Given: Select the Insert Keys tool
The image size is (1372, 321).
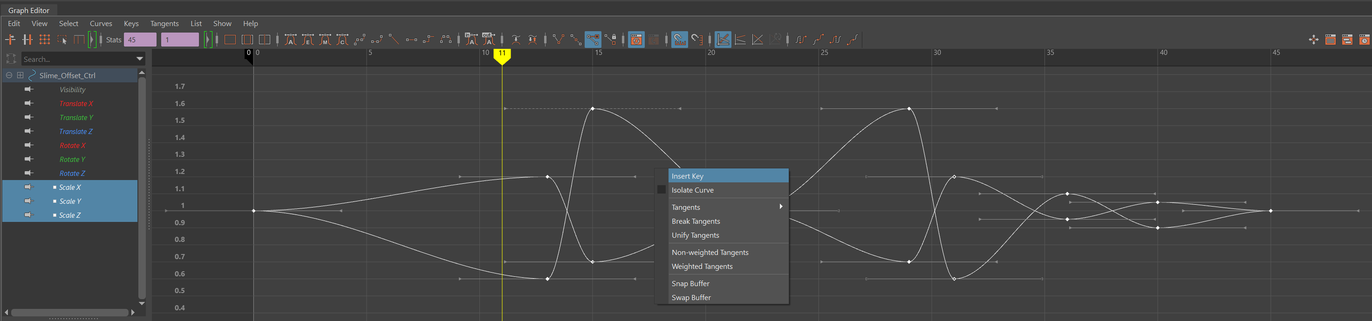Looking at the screenshot, I should click(27, 40).
